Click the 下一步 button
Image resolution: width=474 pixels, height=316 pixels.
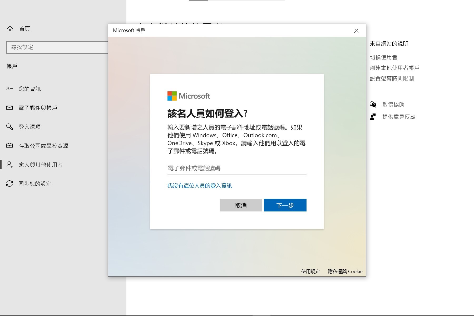click(285, 205)
